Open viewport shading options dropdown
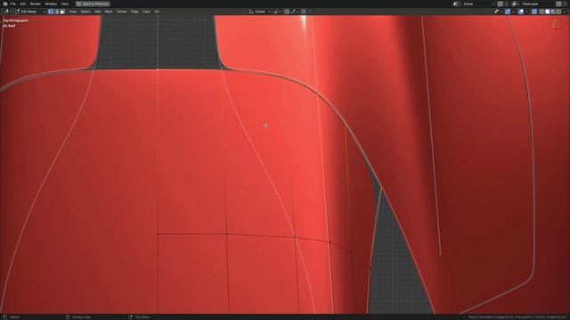 point(564,12)
